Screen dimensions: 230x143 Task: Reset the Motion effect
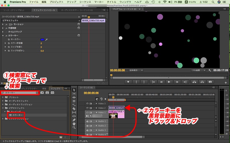(x=78, y=24)
